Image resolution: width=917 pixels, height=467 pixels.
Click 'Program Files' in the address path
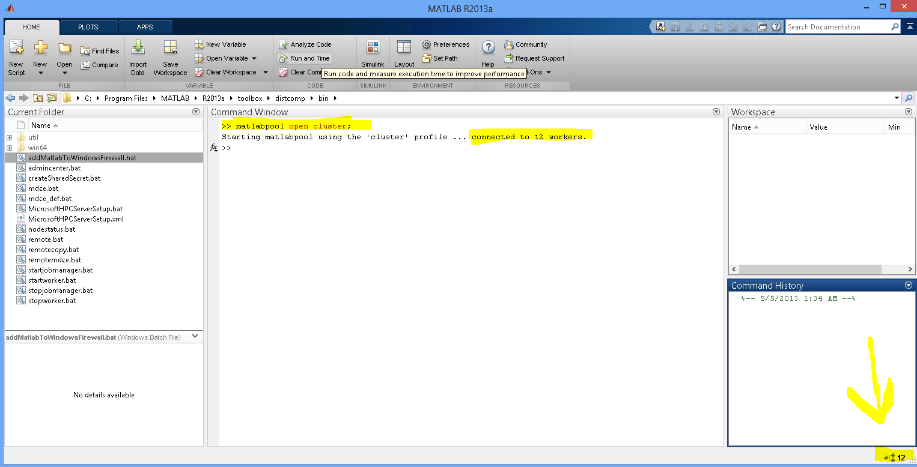[x=126, y=98]
